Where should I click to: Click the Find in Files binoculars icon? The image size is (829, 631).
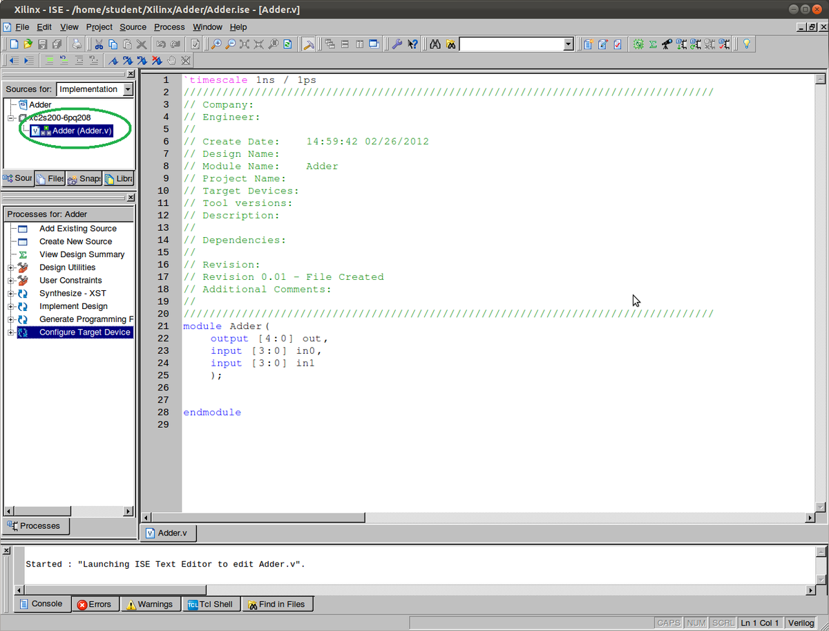pos(450,44)
